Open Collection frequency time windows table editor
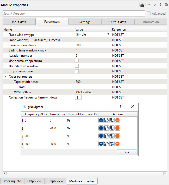 pos(78,97)
